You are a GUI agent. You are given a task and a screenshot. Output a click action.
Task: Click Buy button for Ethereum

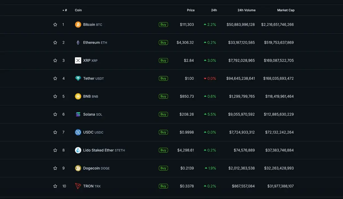(163, 42)
